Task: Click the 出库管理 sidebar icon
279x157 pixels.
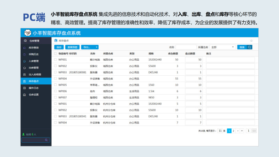Action: click(x=24, y=68)
